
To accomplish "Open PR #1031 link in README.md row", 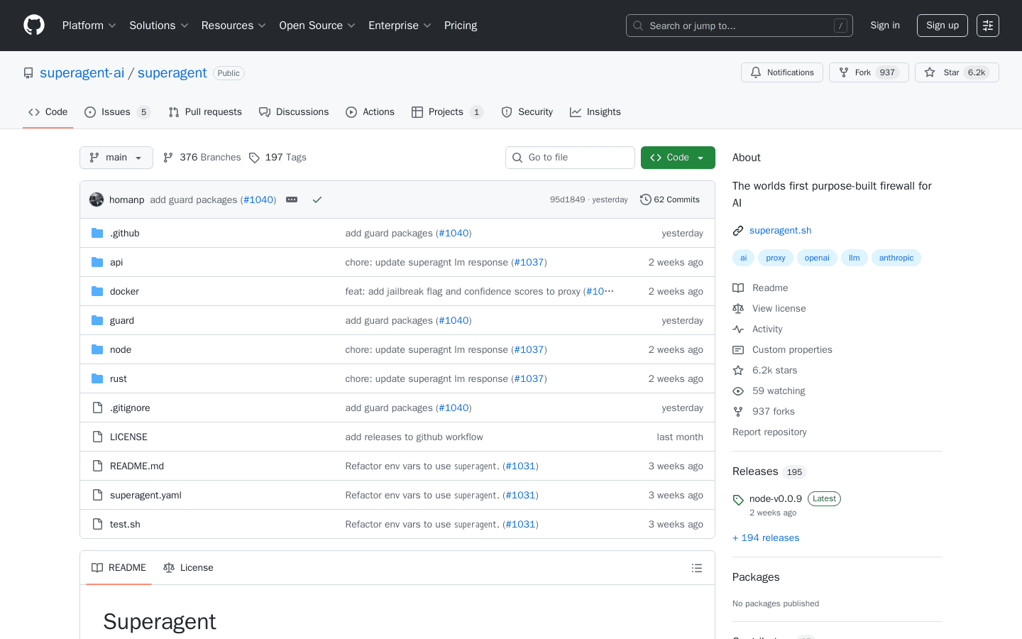I will pyautogui.click(x=520, y=466).
